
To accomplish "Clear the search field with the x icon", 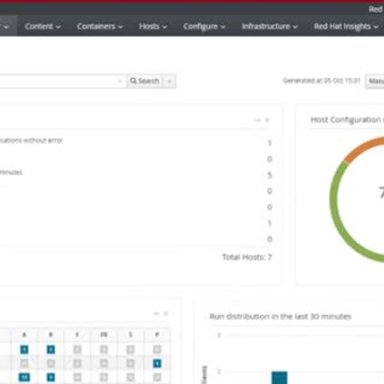I will [120, 81].
